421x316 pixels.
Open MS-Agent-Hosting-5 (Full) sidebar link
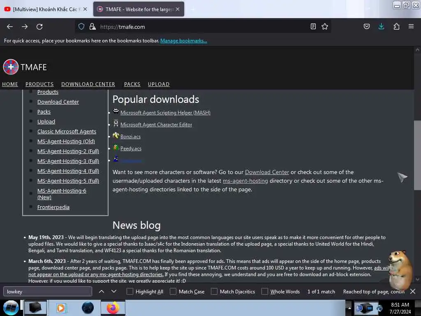pyautogui.click(x=68, y=181)
